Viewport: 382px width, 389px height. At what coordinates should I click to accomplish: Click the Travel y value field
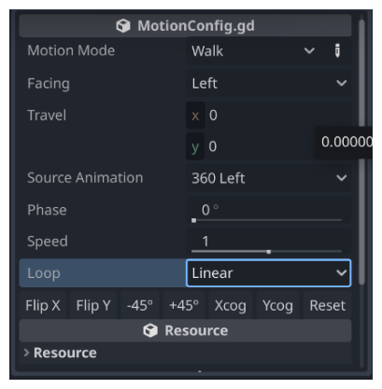click(x=250, y=146)
